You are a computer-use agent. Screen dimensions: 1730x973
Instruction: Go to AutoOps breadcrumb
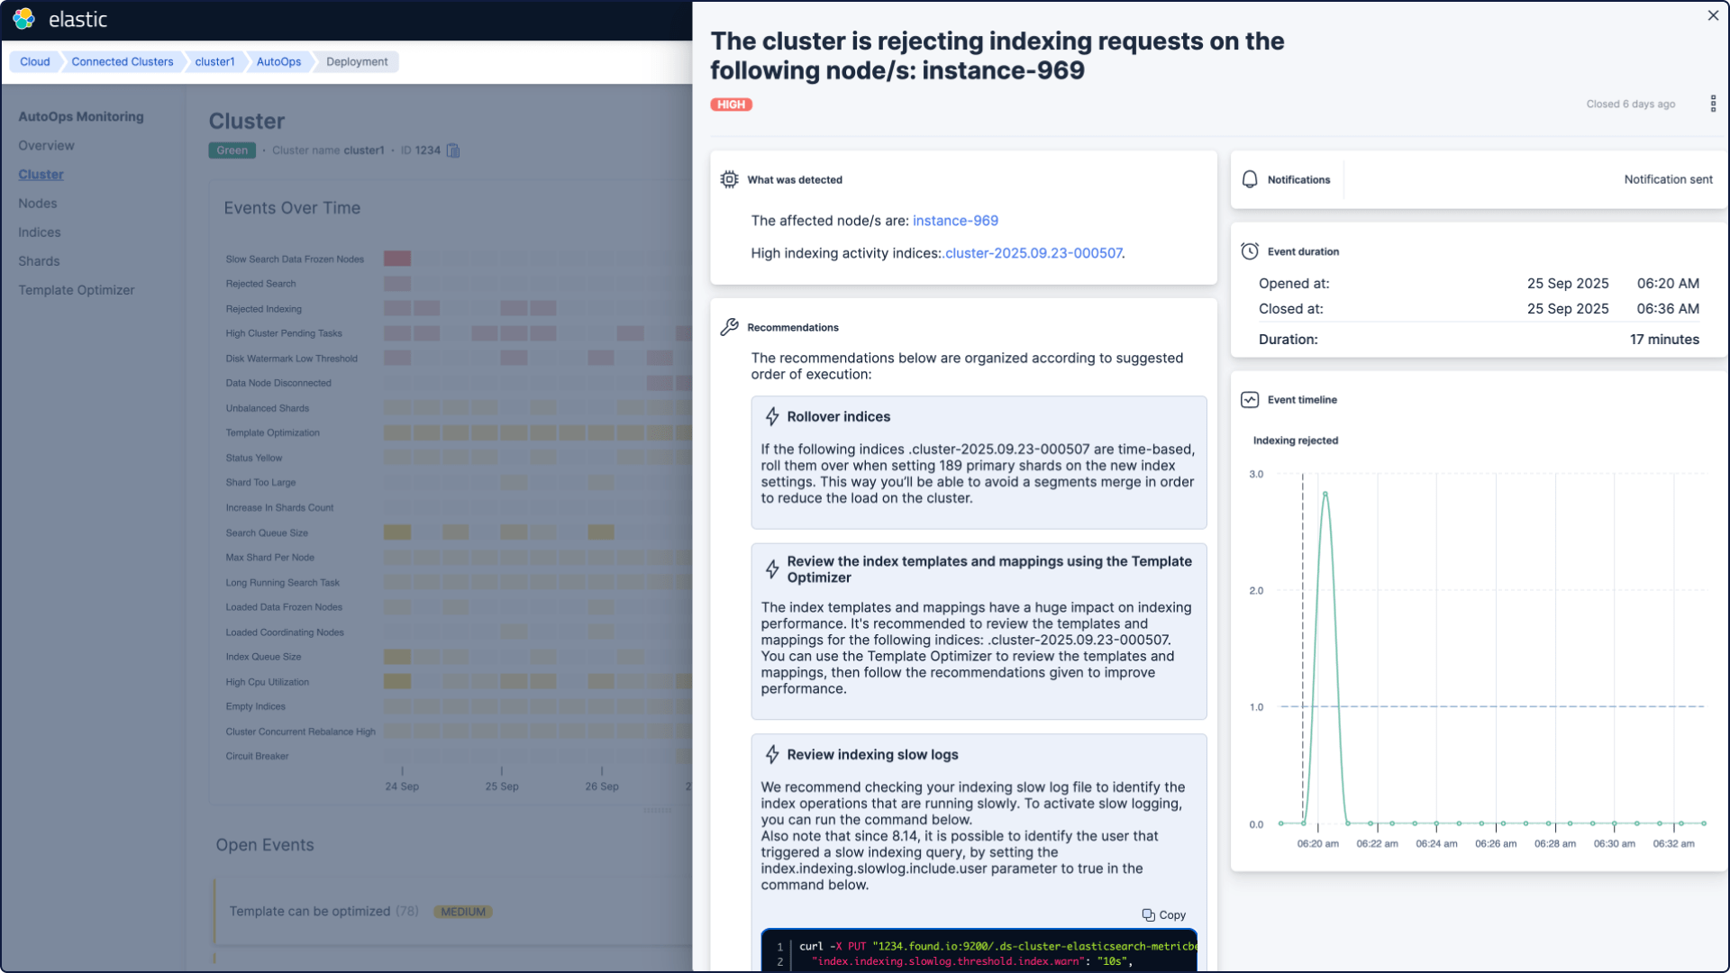click(278, 62)
